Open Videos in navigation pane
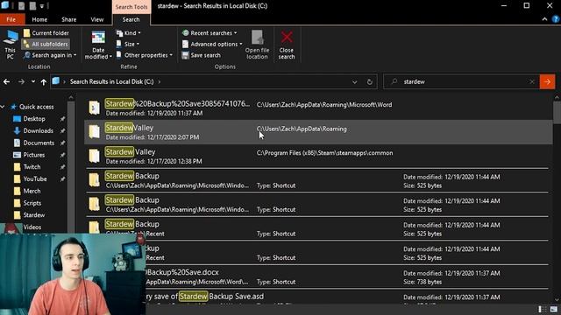Viewport: 561px width, 315px height. 32,227
